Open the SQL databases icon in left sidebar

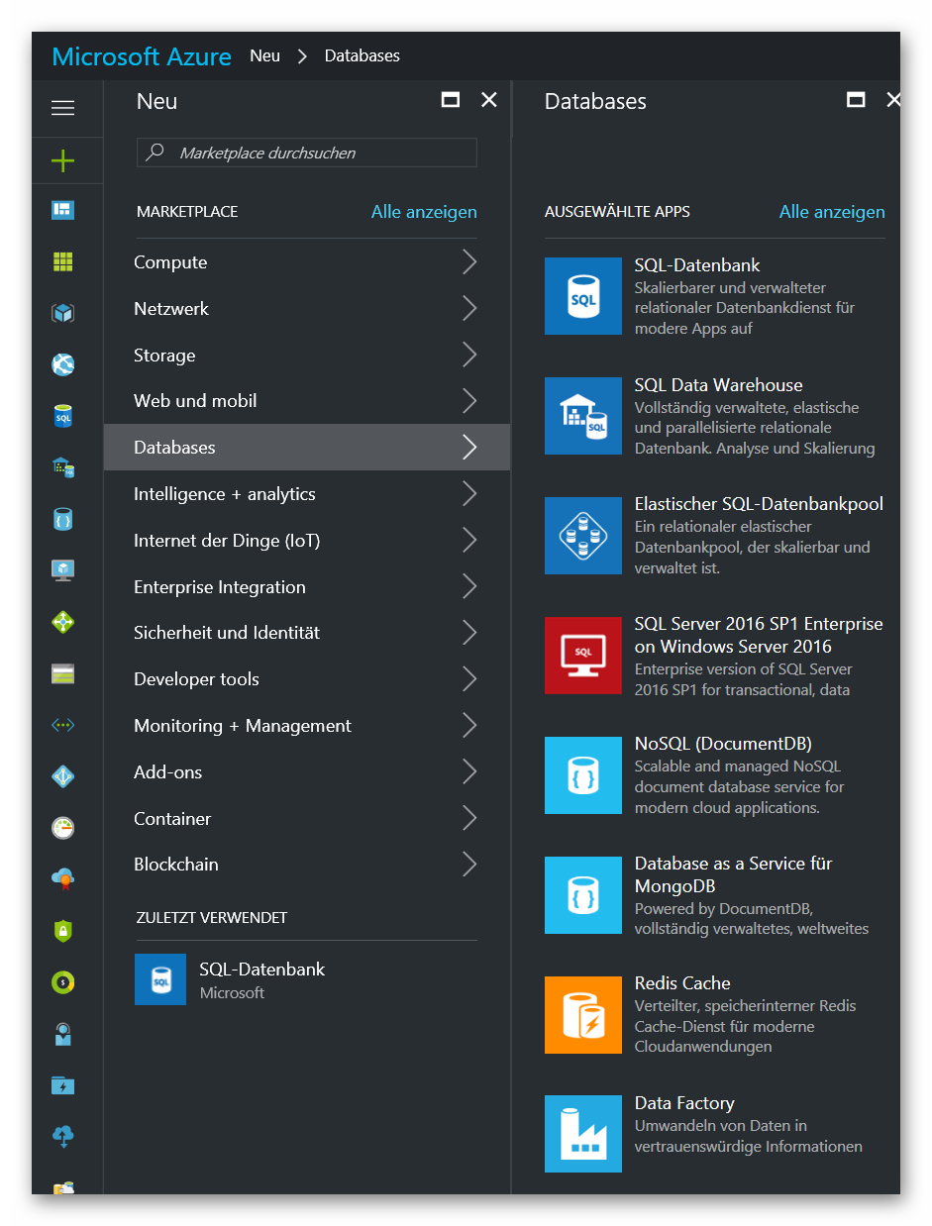point(62,417)
